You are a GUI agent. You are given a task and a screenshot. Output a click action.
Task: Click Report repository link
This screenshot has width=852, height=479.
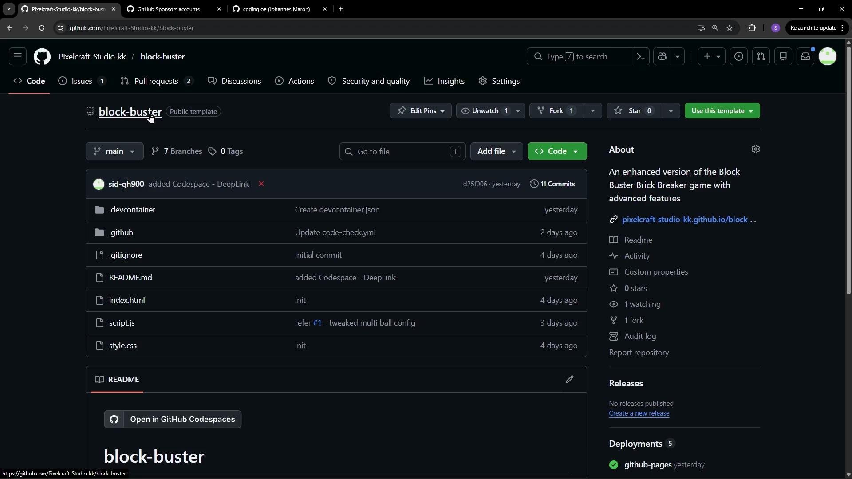pos(639,353)
